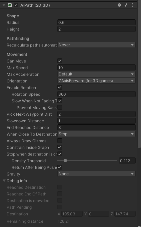Click the Density Threshold slider handle
The image size is (141, 227).
(65, 161)
